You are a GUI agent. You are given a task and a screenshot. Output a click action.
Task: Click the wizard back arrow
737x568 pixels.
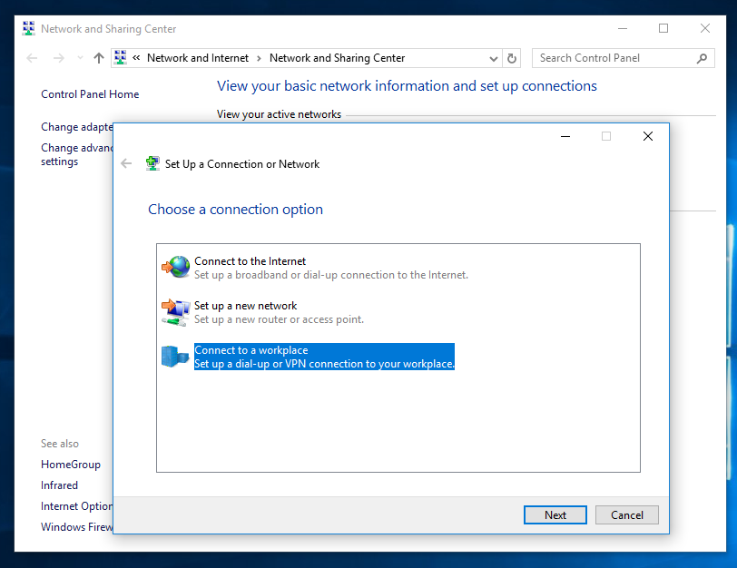[x=126, y=163]
